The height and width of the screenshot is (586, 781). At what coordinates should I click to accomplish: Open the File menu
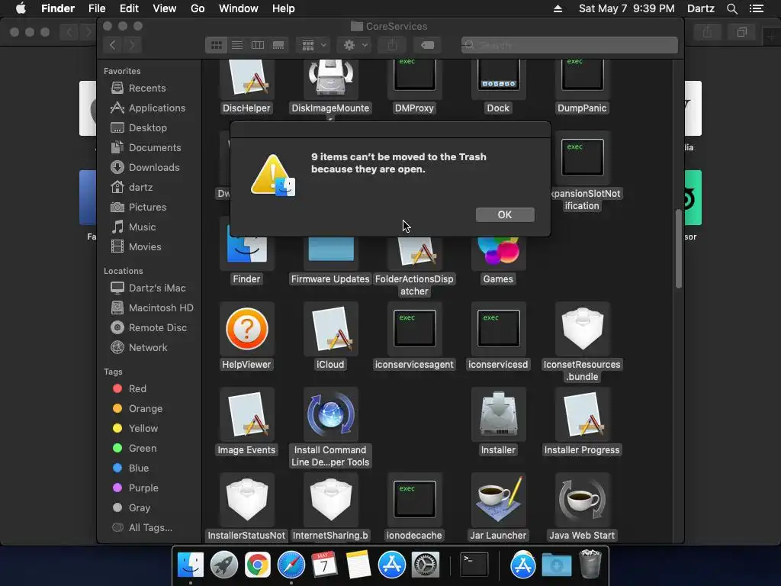(x=97, y=8)
